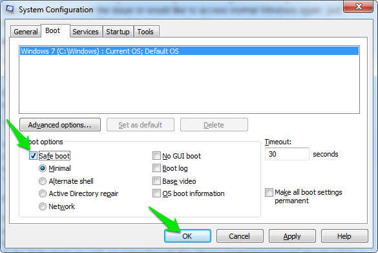Confirm with the OK button

pos(187,236)
